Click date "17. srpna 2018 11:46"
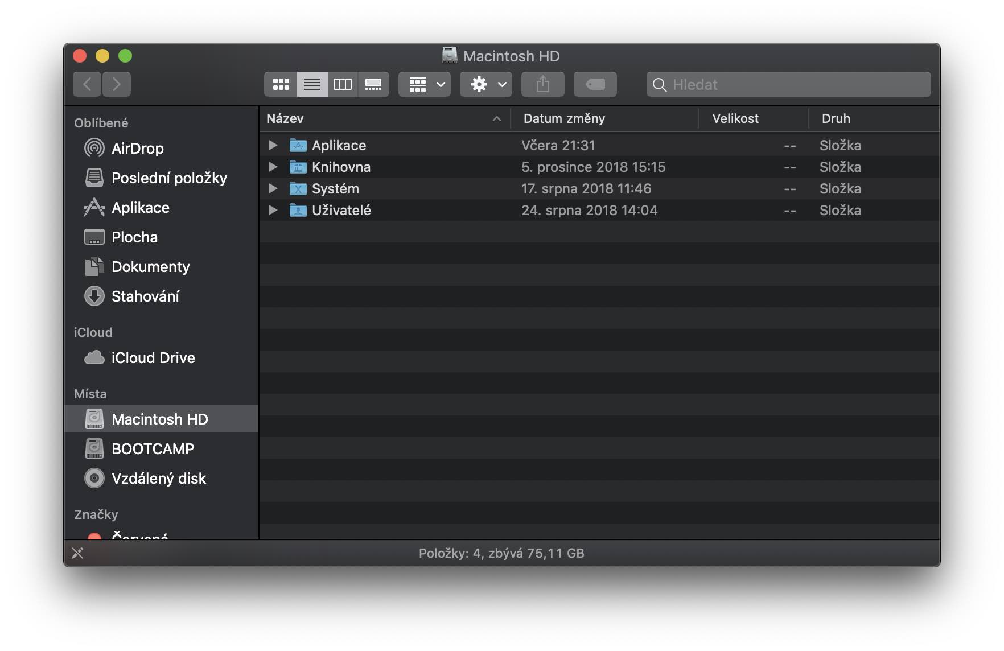 point(586,188)
